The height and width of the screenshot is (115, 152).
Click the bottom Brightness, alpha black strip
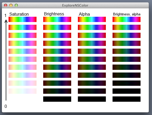(x=126, y=99)
